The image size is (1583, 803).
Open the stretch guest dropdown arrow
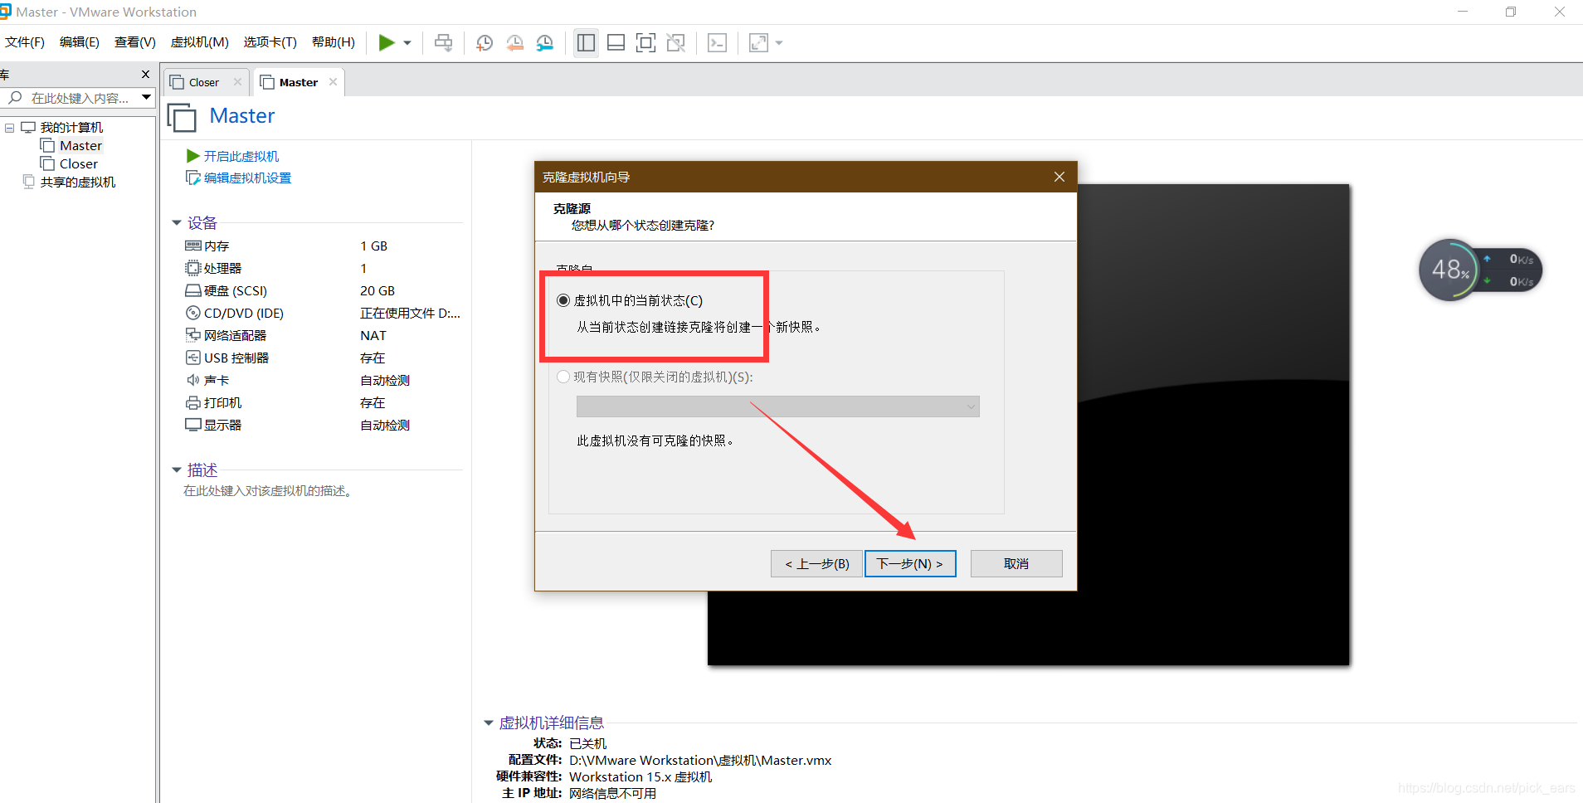click(x=779, y=43)
